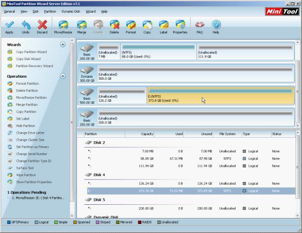Click Change Drive Letter operation
The height and width of the screenshot is (233, 302).
tap(30, 133)
